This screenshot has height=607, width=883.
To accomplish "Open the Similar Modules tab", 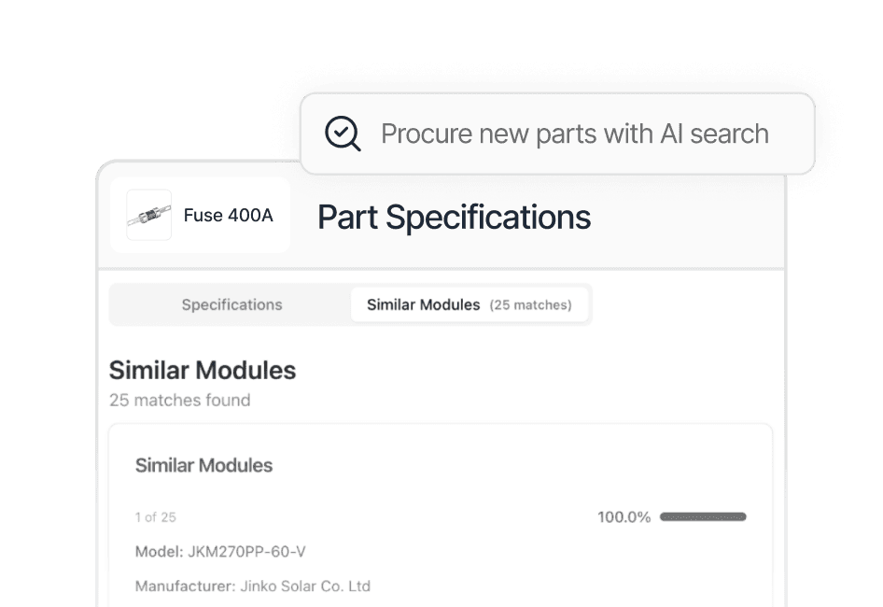I will click(423, 304).
